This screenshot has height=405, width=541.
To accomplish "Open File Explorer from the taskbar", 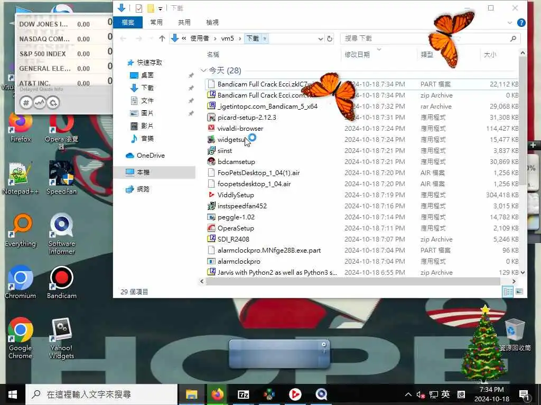I will tap(191, 394).
